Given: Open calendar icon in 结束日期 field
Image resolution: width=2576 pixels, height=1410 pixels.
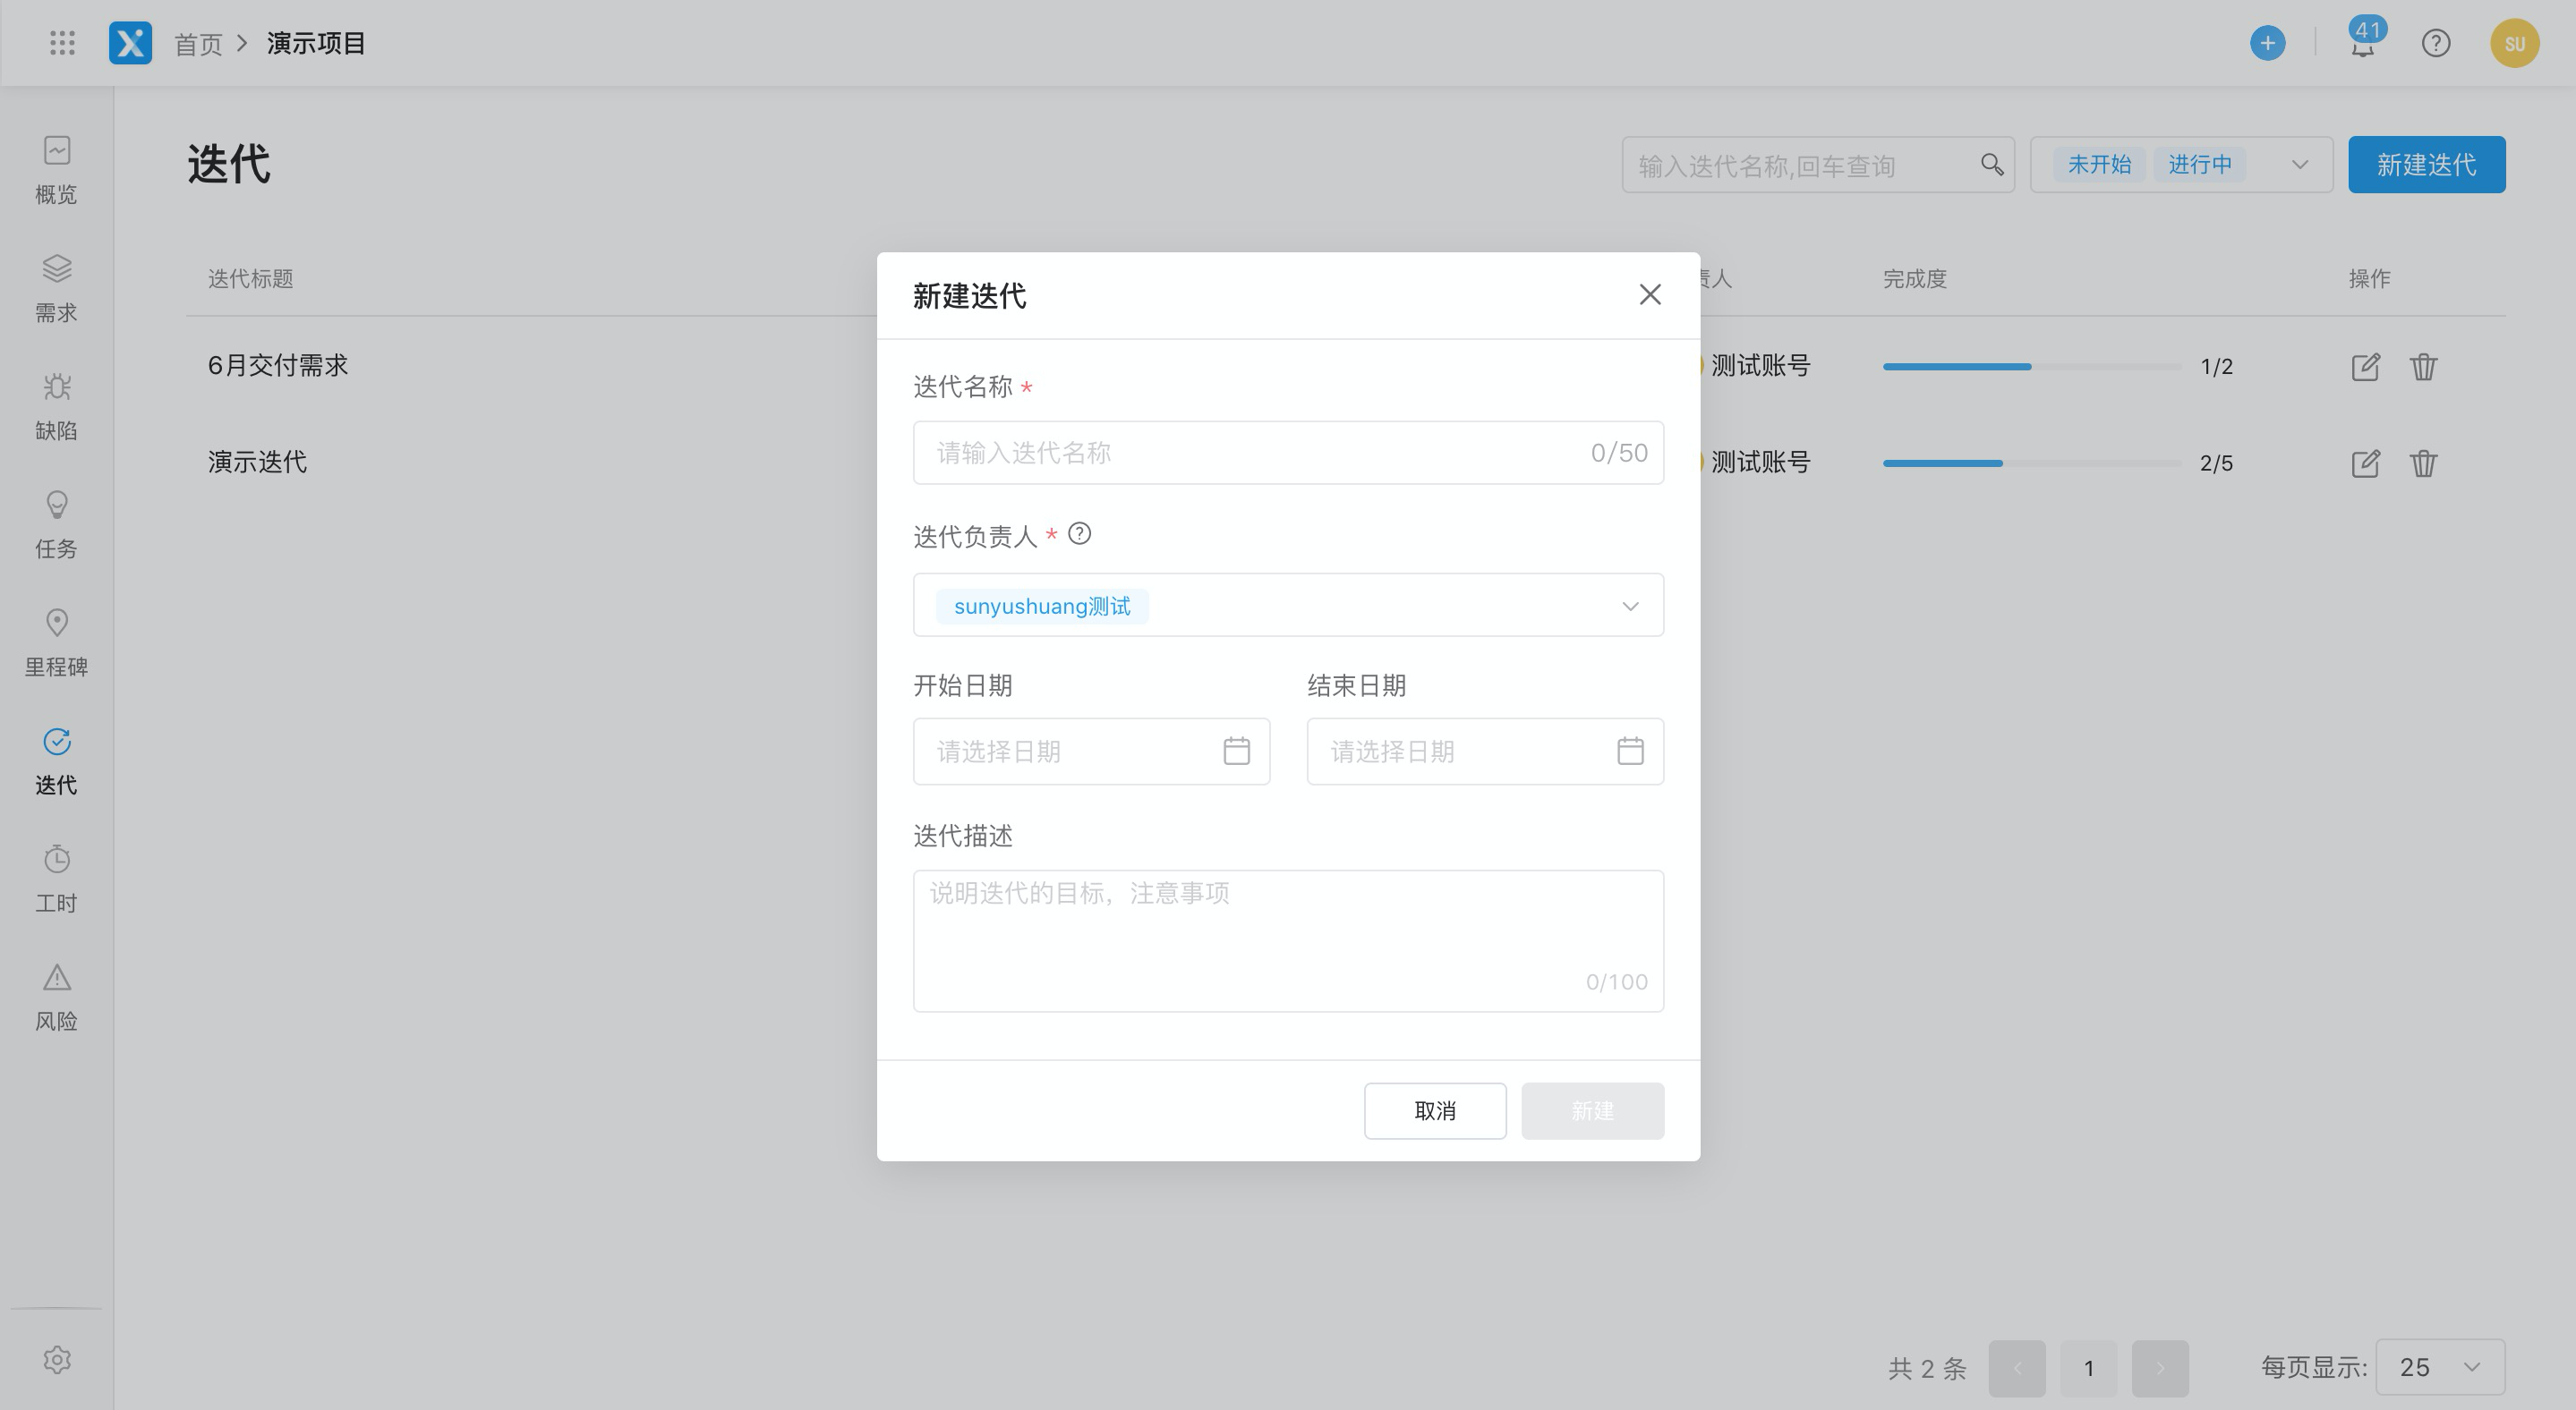Looking at the screenshot, I should [1630, 751].
